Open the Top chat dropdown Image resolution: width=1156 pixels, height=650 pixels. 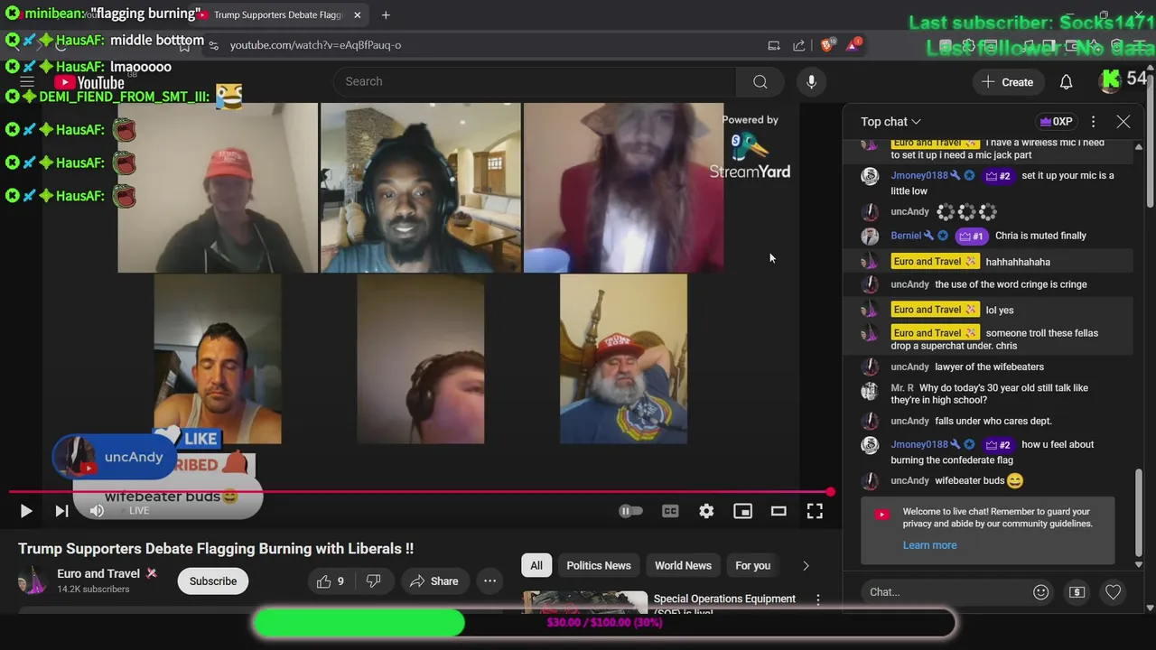coord(890,122)
